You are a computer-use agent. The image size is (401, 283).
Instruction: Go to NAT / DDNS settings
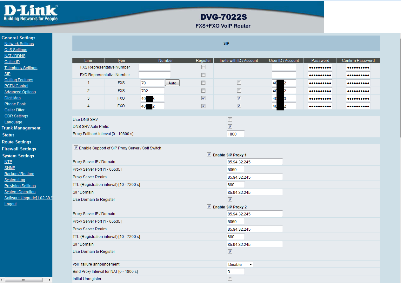(x=15, y=56)
